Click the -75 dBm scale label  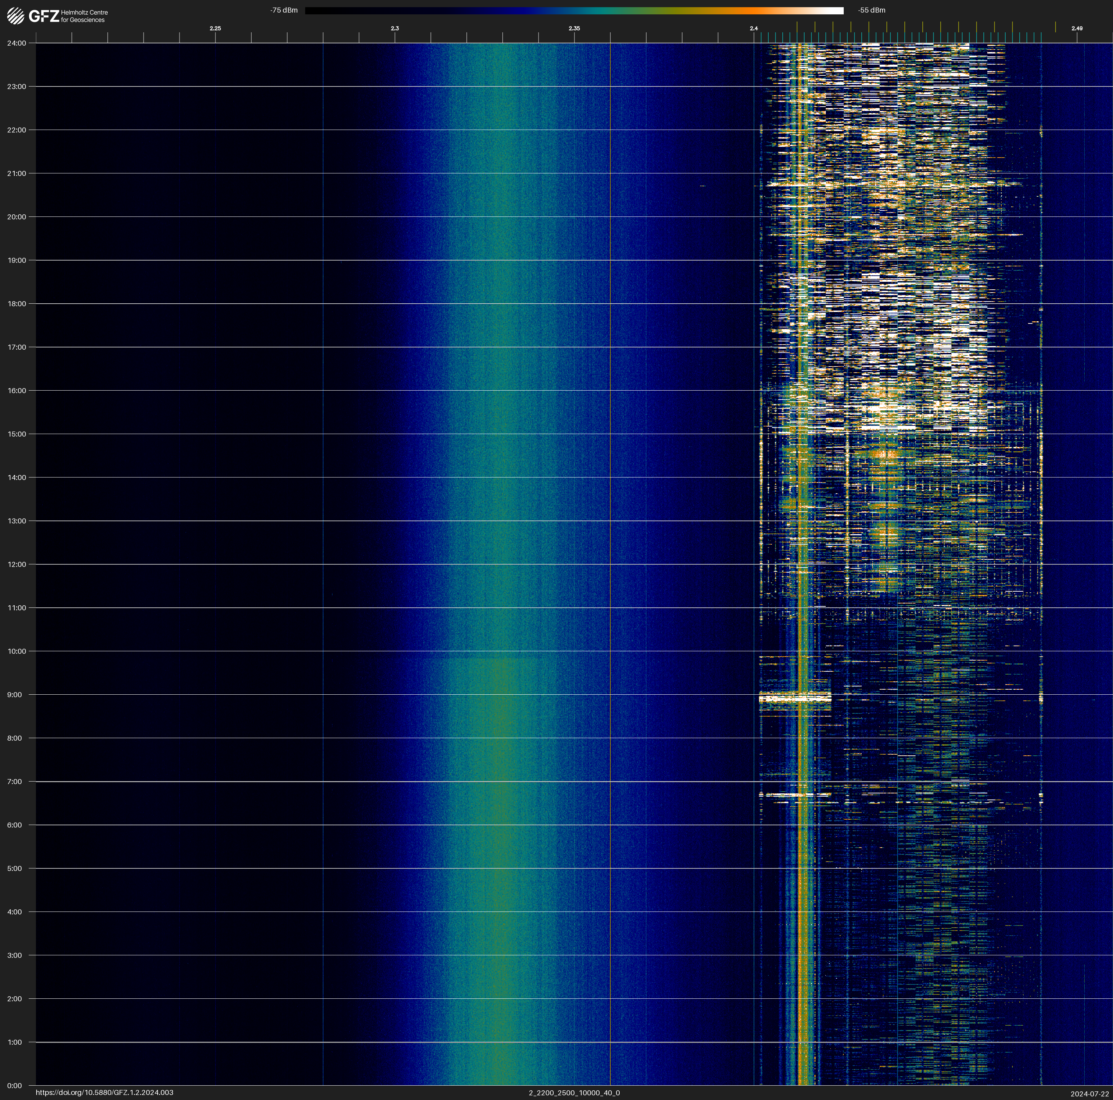click(x=284, y=10)
